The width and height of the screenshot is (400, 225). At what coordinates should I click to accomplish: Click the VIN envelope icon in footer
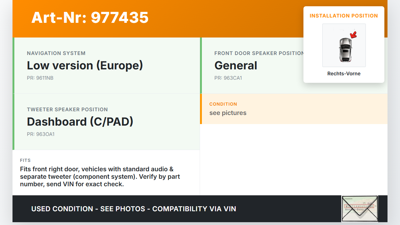click(360, 208)
